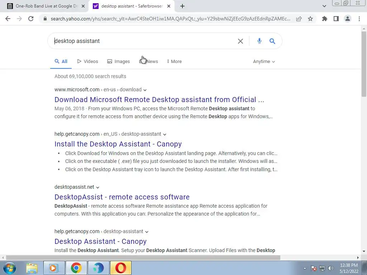The height and width of the screenshot is (275, 367).
Task: Expand the help.getcanopy.com › desktop-assistant arrow
Action: (147, 232)
